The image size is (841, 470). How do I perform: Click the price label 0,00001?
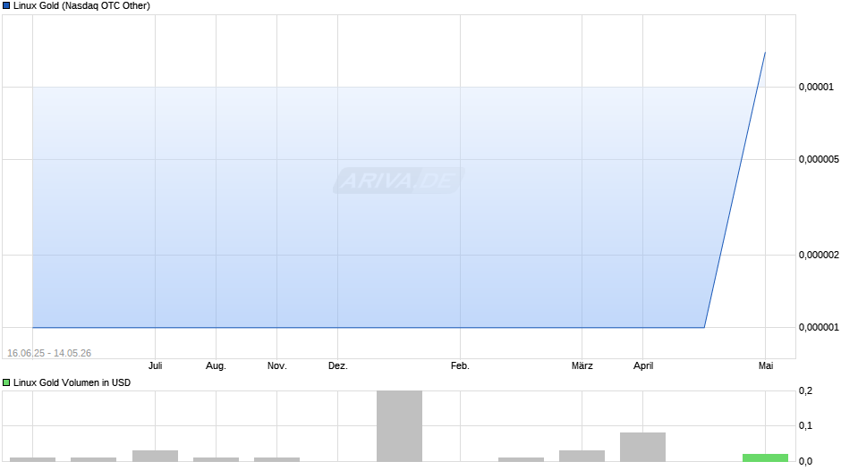(816, 87)
